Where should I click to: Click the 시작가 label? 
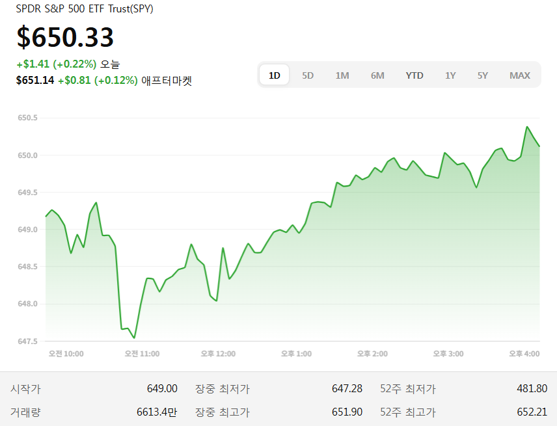click(25, 389)
